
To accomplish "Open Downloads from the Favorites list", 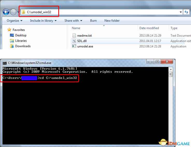I will [x=23, y=46].
